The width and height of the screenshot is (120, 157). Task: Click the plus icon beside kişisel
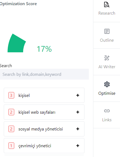coord(78,95)
